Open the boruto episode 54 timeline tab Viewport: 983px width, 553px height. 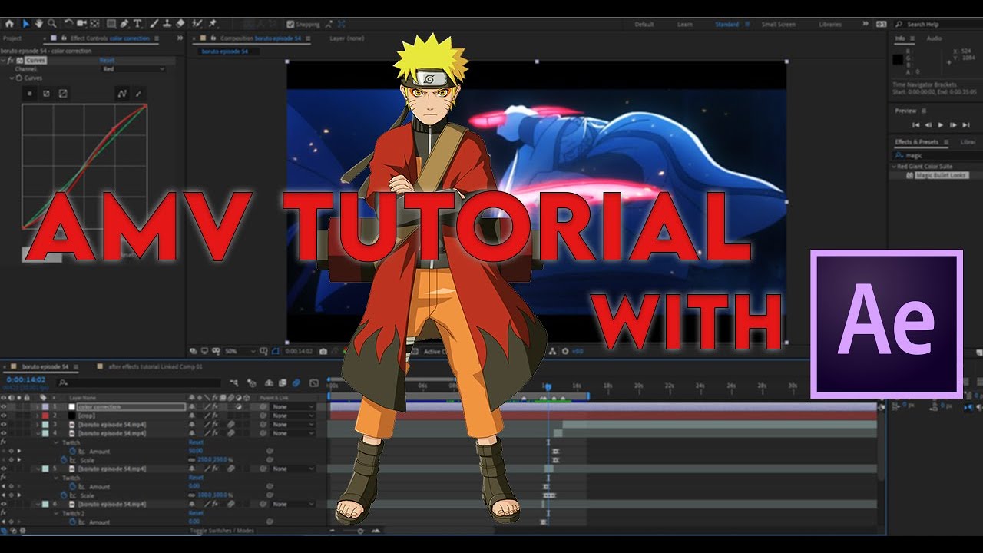click(x=45, y=367)
